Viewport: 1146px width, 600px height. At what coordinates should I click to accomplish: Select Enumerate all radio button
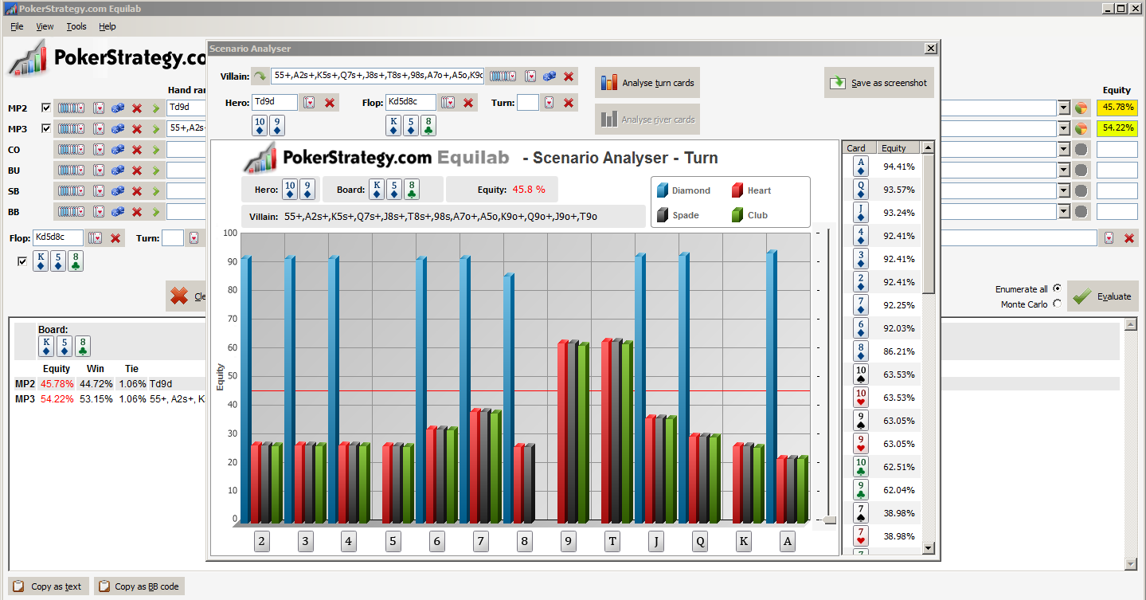pyautogui.click(x=1057, y=288)
